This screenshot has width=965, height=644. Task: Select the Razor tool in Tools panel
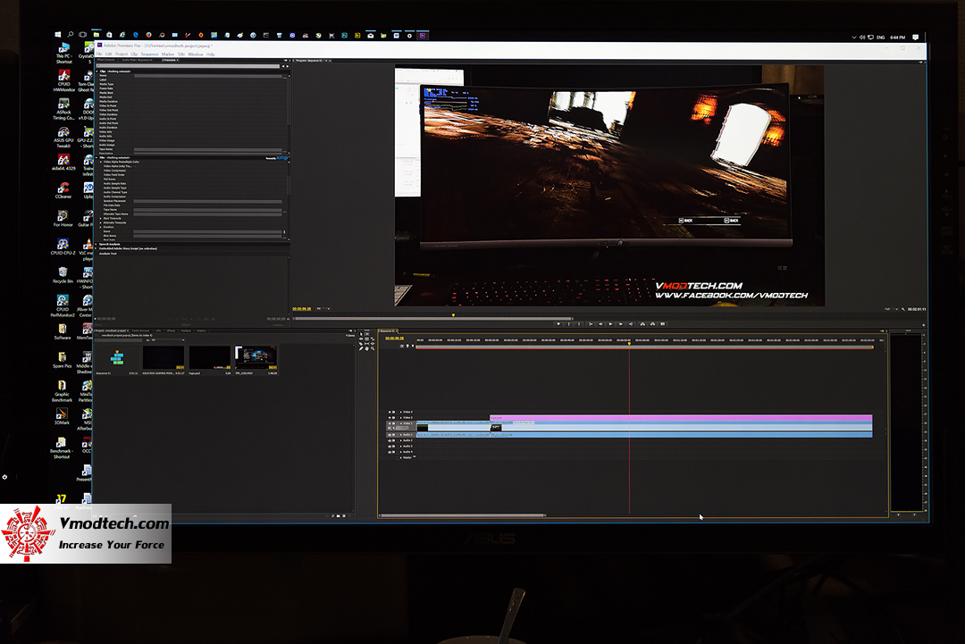(x=361, y=344)
